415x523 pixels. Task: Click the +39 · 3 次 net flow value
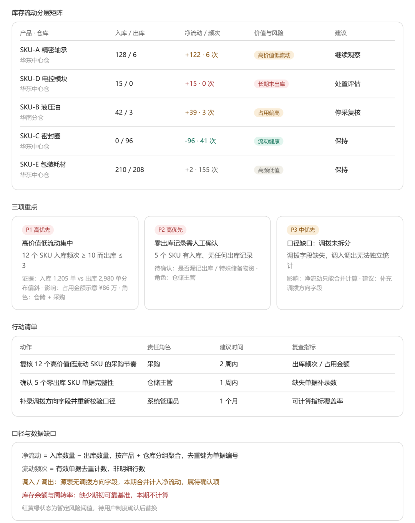click(199, 112)
